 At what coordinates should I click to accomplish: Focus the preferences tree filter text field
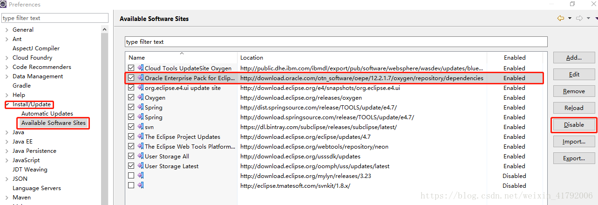tap(54, 18)
